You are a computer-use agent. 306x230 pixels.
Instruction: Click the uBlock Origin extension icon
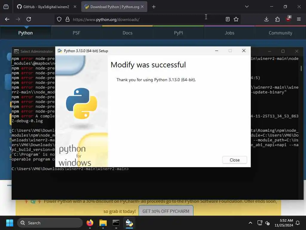[x=288, y=19]
